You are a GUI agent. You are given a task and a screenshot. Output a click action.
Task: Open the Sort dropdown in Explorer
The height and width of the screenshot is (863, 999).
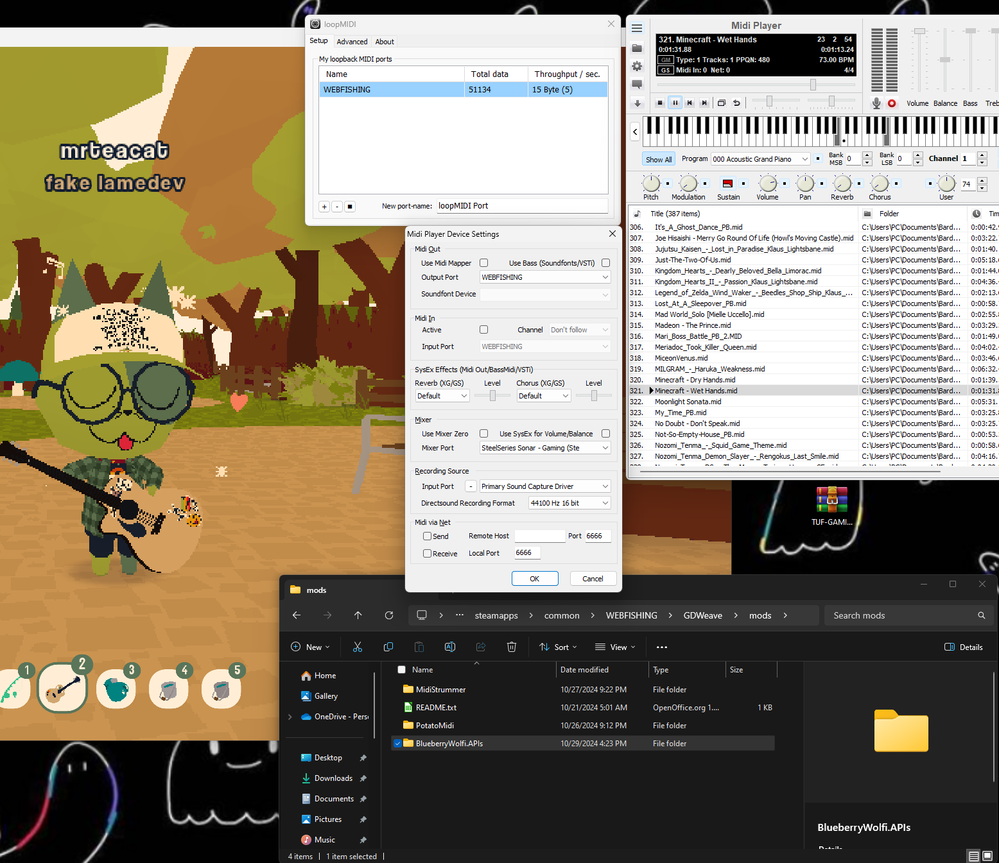558,647
